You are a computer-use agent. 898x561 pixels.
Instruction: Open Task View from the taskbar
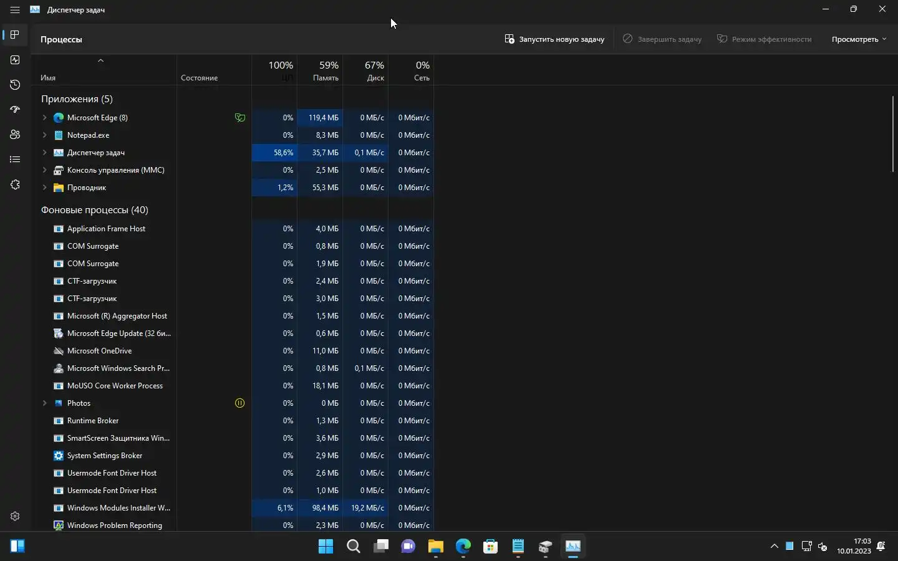[x=381, y=547]
